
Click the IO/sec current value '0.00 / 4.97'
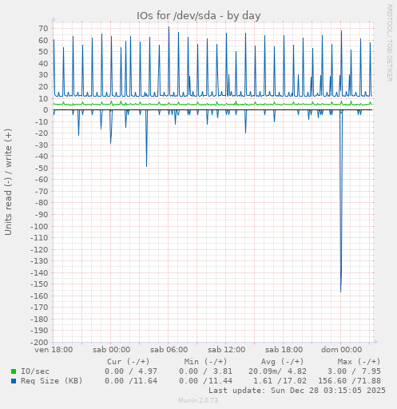tap(131, 371)
